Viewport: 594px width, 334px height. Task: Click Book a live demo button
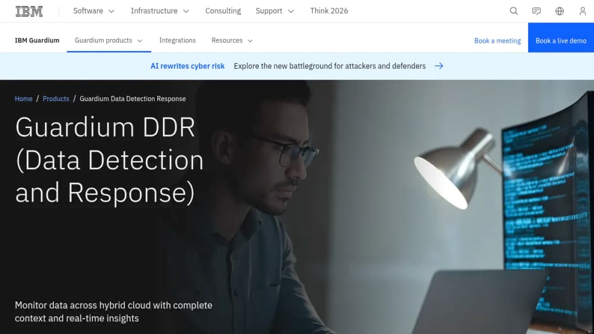tap(560, 37)
